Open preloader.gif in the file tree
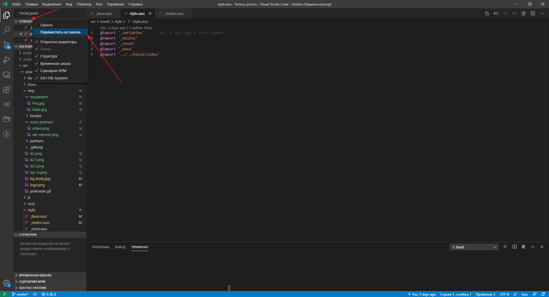 (50, 191)
